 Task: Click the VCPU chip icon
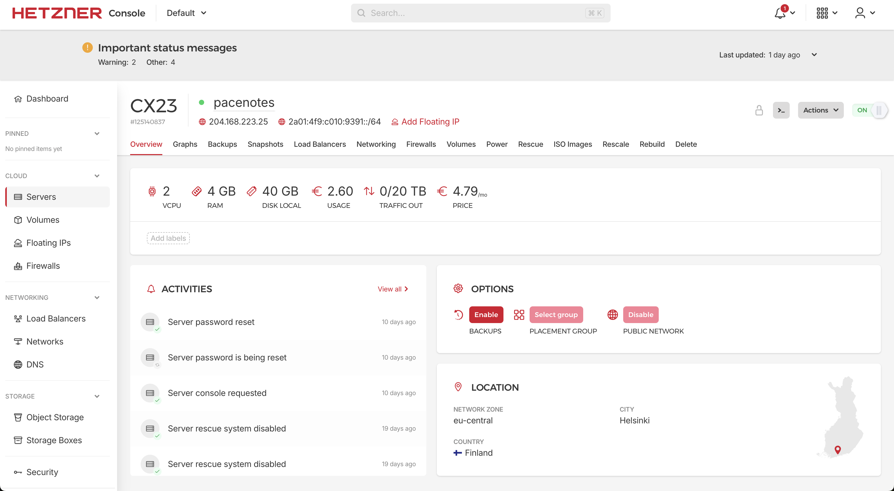[x=152, y=191]
